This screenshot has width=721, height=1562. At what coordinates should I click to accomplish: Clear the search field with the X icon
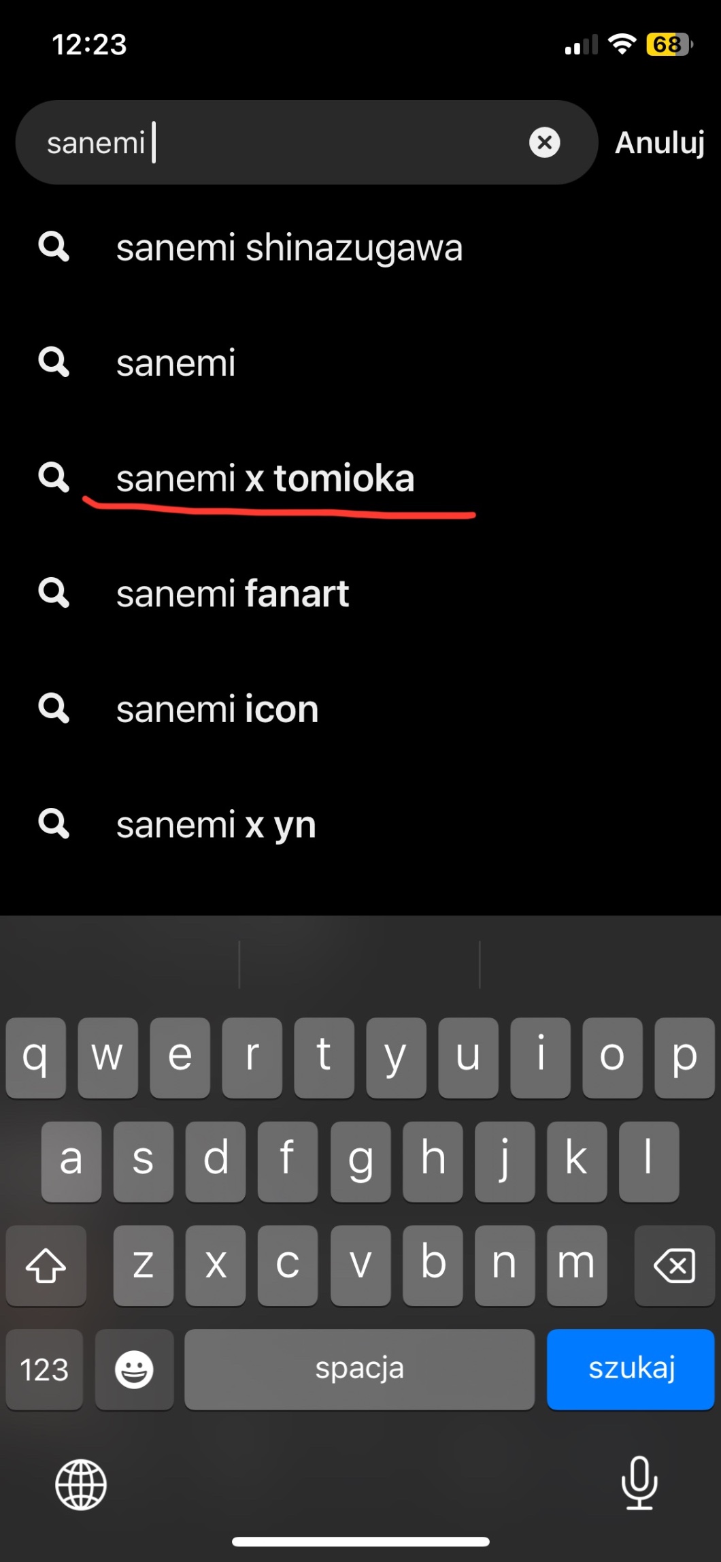(x=544, y=143)
